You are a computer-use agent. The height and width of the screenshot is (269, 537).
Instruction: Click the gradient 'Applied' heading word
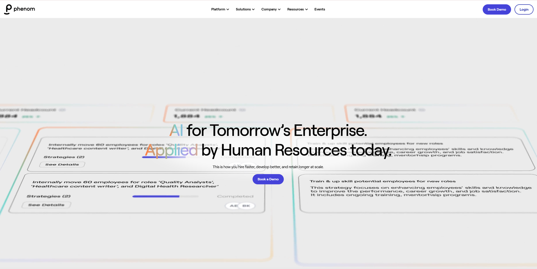171,150
